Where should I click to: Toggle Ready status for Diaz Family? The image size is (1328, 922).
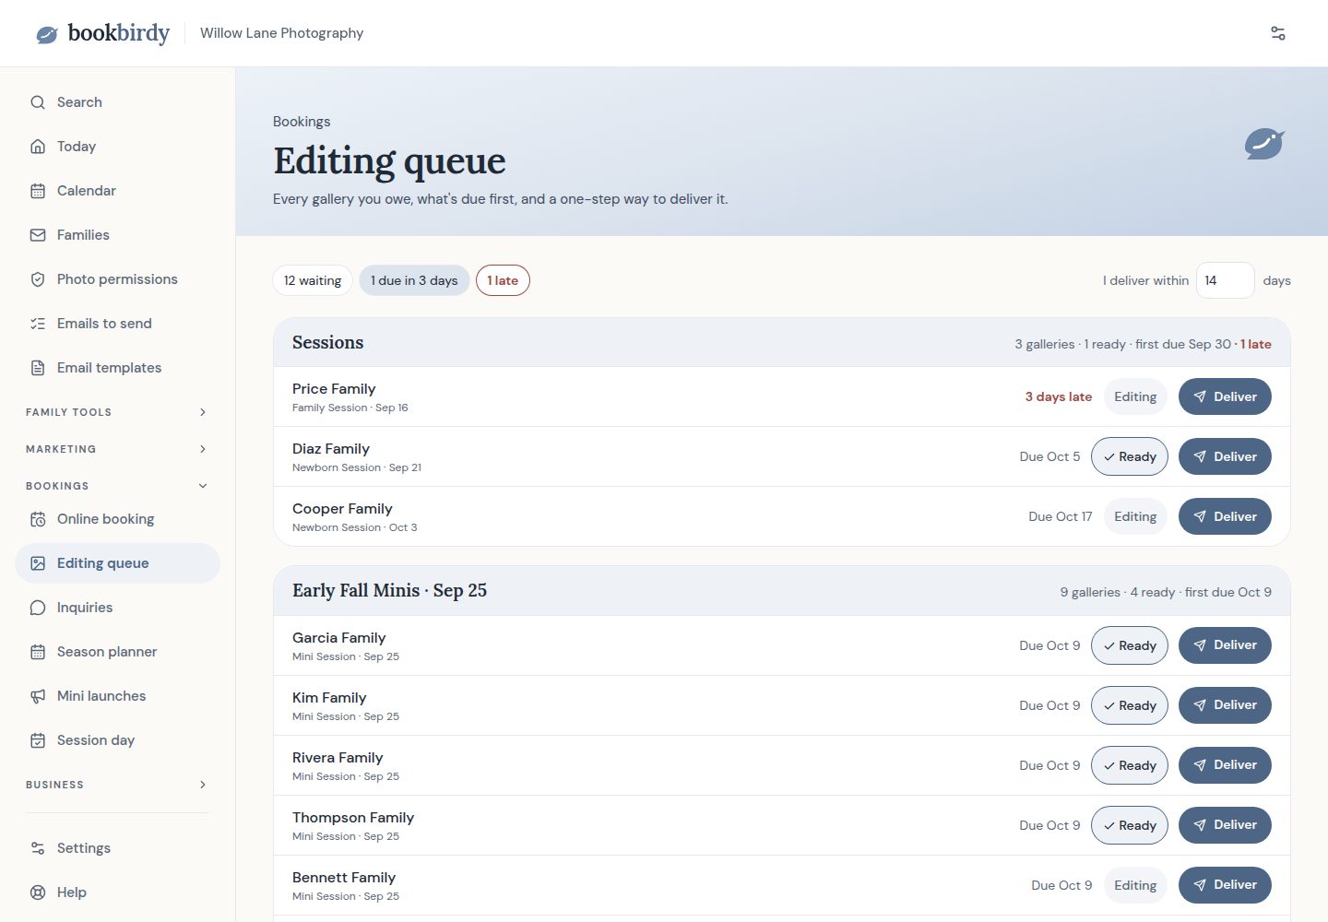(1130, 456)
